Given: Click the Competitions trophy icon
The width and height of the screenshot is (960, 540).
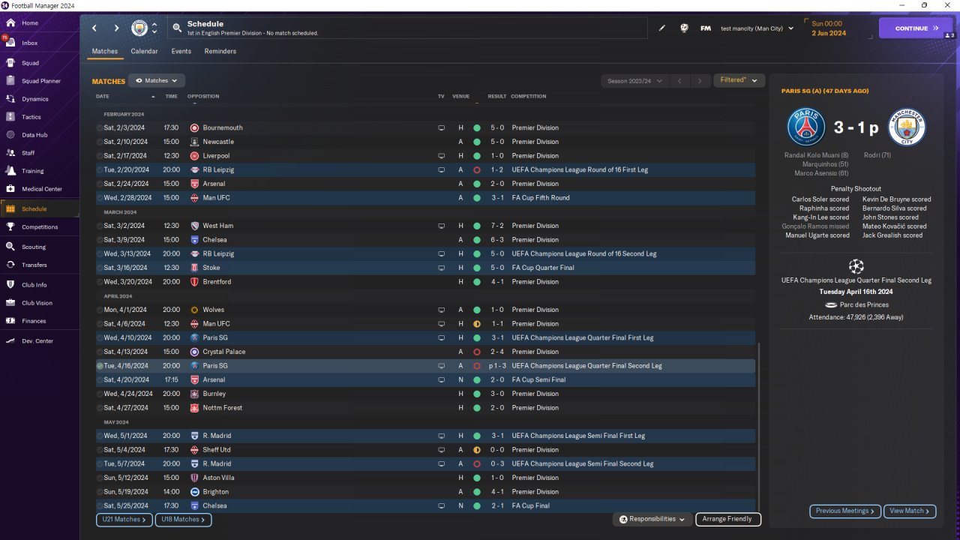Looking at the screenshot, I should 10,227.
